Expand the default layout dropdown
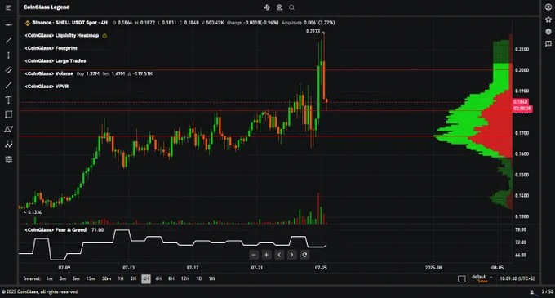The height and width of the screenshot is (298, 555). point(482,277)
